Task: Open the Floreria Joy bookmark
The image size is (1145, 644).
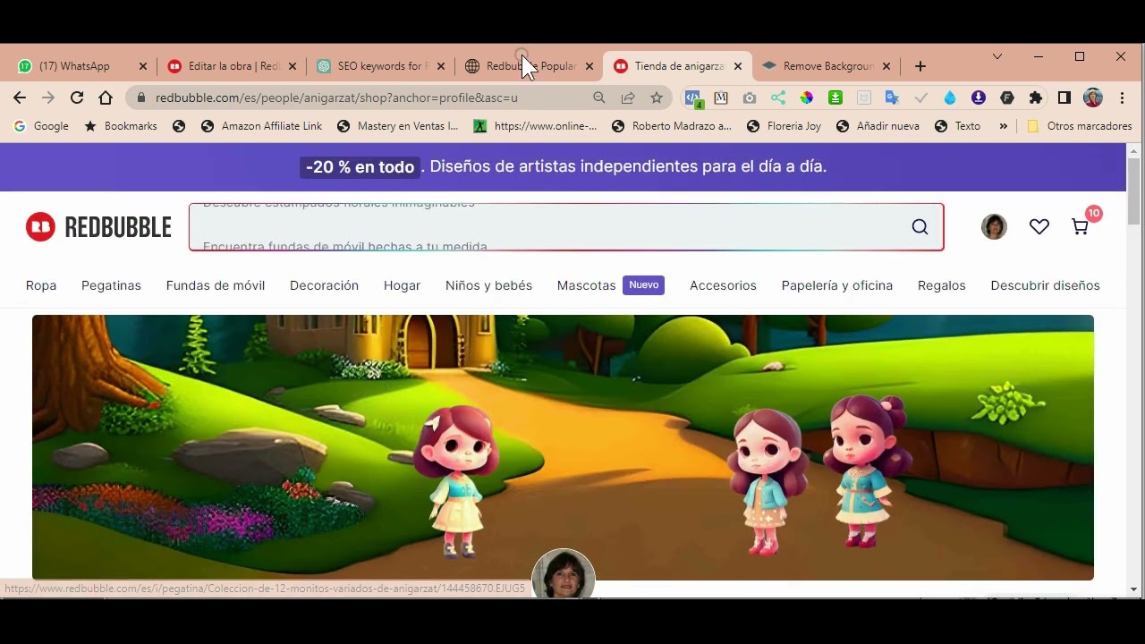Action: tap(785, 126)
